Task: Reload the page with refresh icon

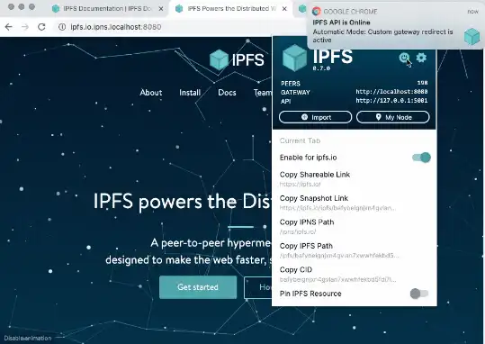Action: point(41,27)
